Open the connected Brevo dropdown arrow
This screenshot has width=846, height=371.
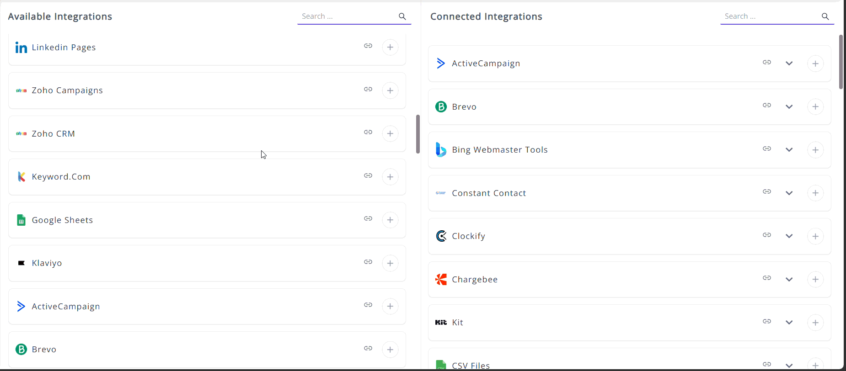[789, 107]
